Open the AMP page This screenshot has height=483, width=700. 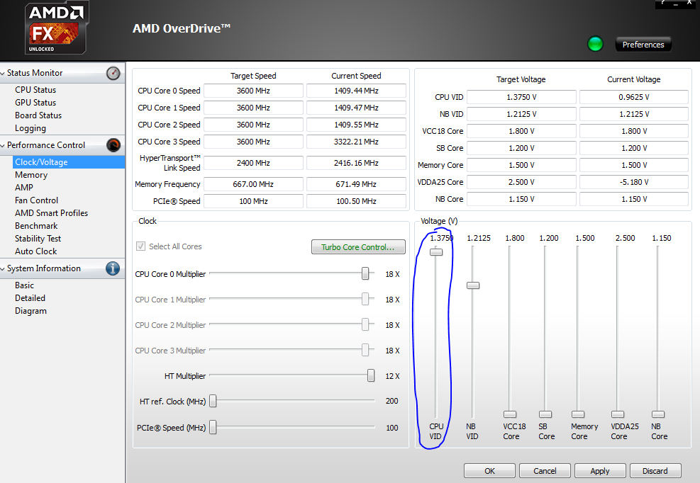pyautogui.click(x=24, y=188)
